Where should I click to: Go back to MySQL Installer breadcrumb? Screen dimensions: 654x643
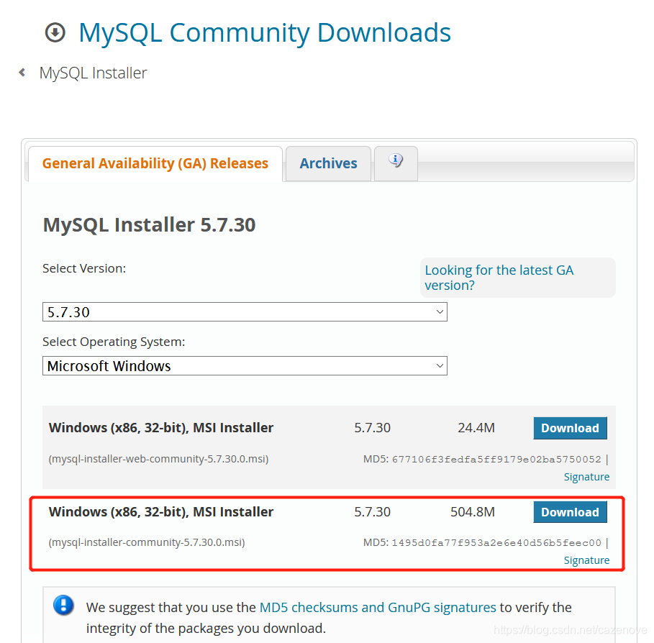93,73
